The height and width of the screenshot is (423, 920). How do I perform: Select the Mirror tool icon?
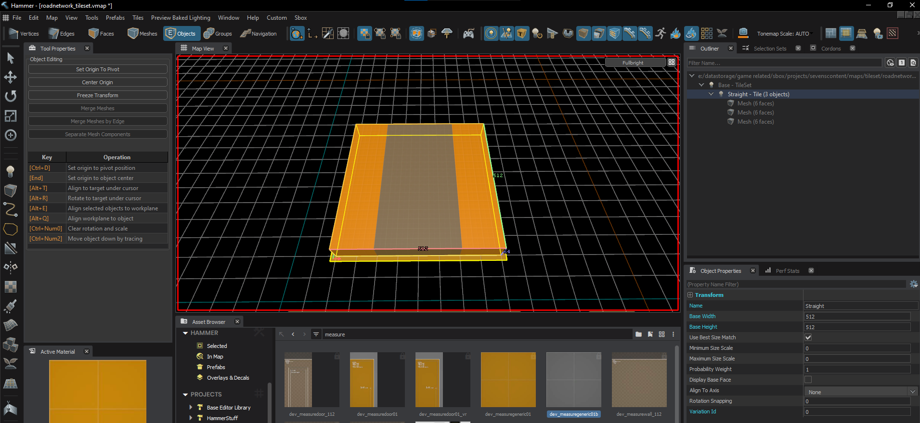point(10,267)
